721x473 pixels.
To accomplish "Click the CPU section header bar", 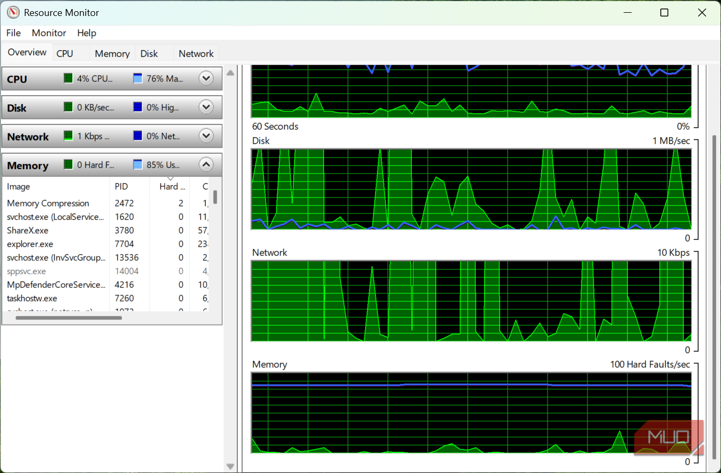I will (x=112, y=79).
